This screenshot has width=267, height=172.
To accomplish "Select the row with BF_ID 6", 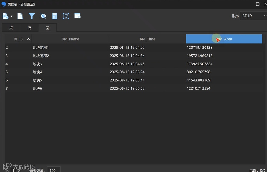I will [134, 80].
